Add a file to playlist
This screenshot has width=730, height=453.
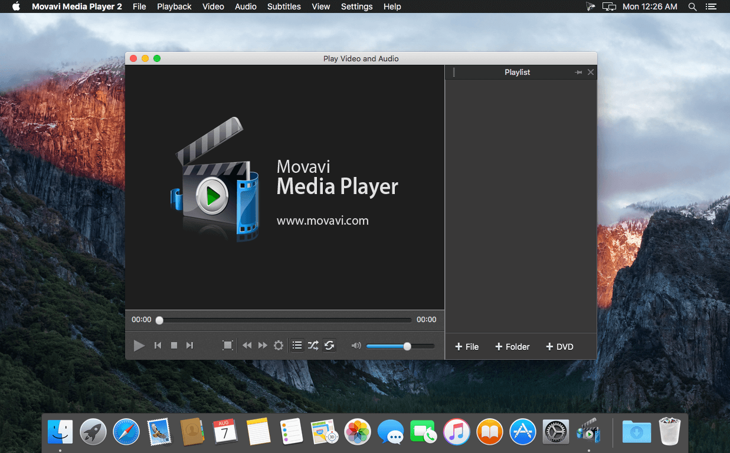point(467,347)
